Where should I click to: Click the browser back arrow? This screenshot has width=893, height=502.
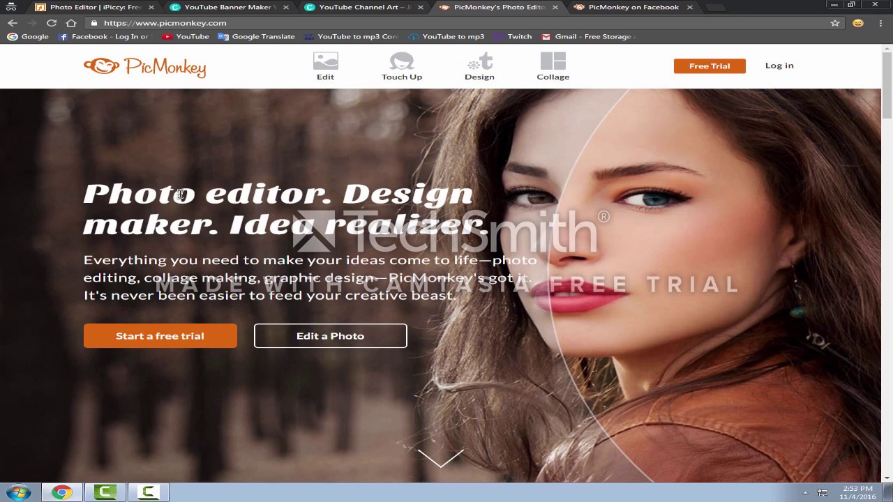pyautogui.click(x=13, y=23)
